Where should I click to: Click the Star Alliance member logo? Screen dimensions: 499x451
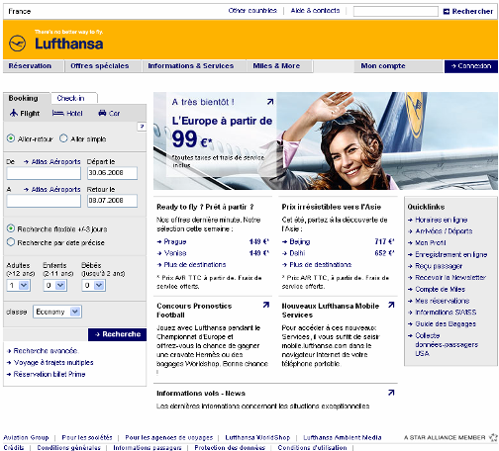pyautogui.click(x=493, y=437)
